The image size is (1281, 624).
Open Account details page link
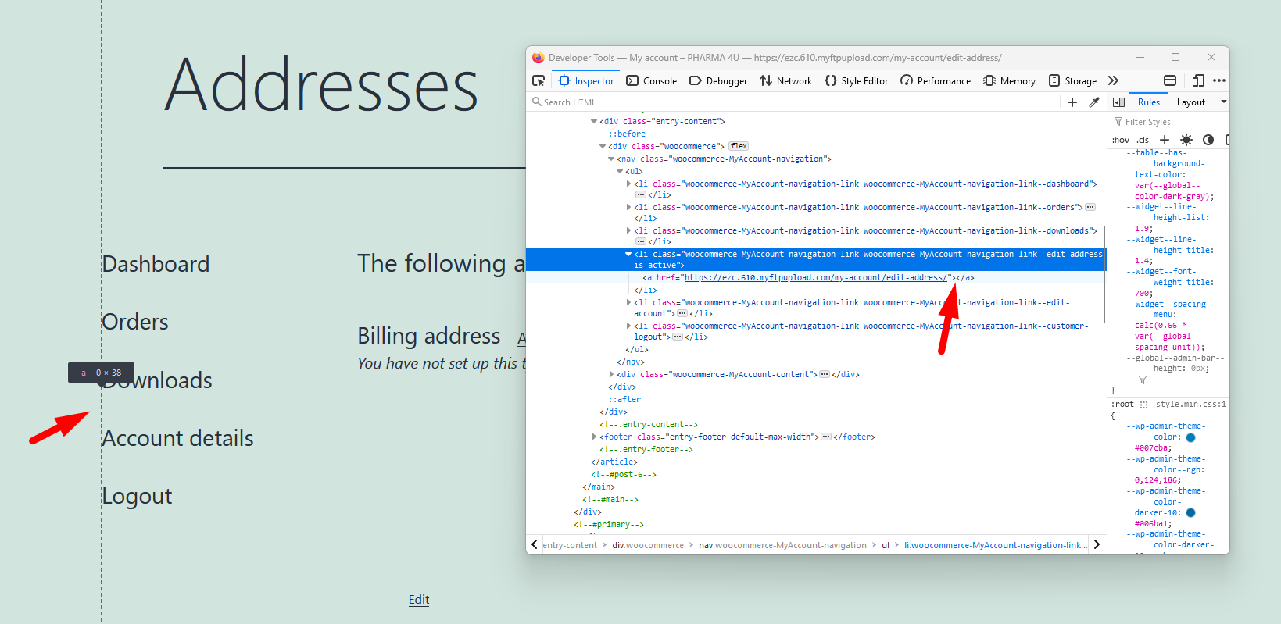click(x=178, y=438)
